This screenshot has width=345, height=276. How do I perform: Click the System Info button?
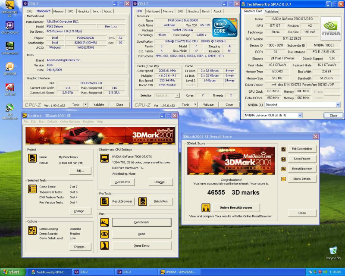tap(122, 182)
